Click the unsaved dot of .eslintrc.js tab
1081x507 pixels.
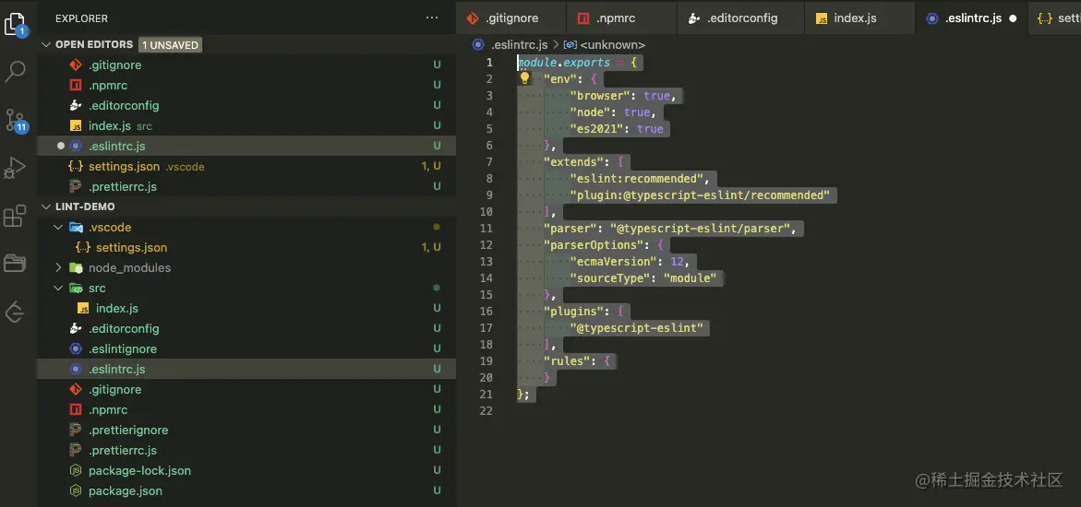click(x=1013, y=18)
